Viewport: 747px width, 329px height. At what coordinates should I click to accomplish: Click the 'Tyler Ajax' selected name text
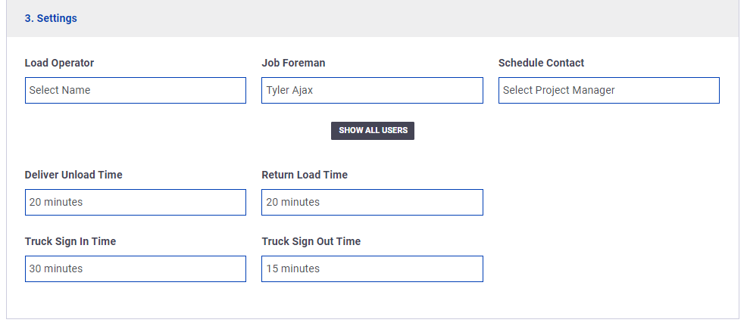pyautogui.click(x=289, y=90)
